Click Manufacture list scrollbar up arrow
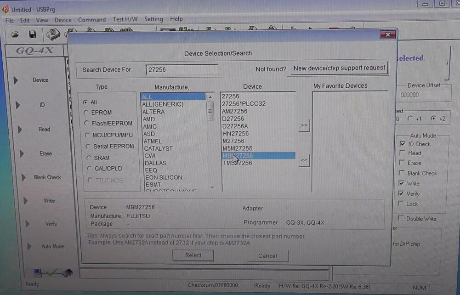The image size is (460, 295). pyautogui.click(x=210, y=97)
